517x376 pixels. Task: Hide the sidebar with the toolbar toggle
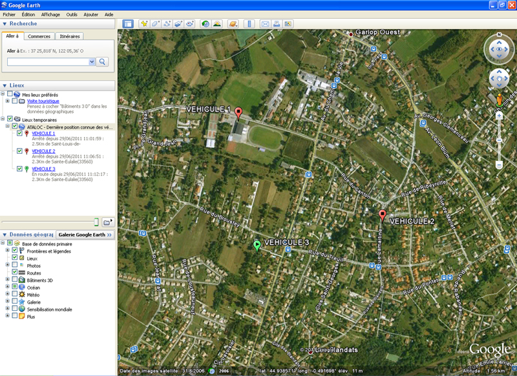pos(128,24)
